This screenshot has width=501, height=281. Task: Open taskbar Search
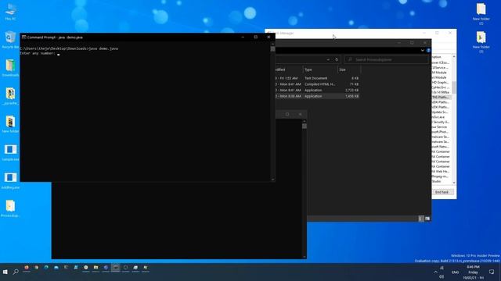click(16, 272)
